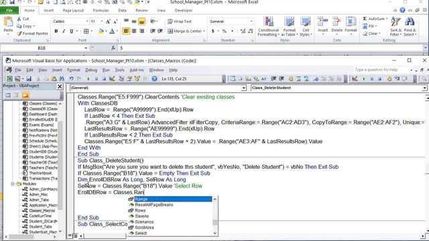Switch to the Formulas ribbon tab
The image size is (429, 241).
coord(101,11)
